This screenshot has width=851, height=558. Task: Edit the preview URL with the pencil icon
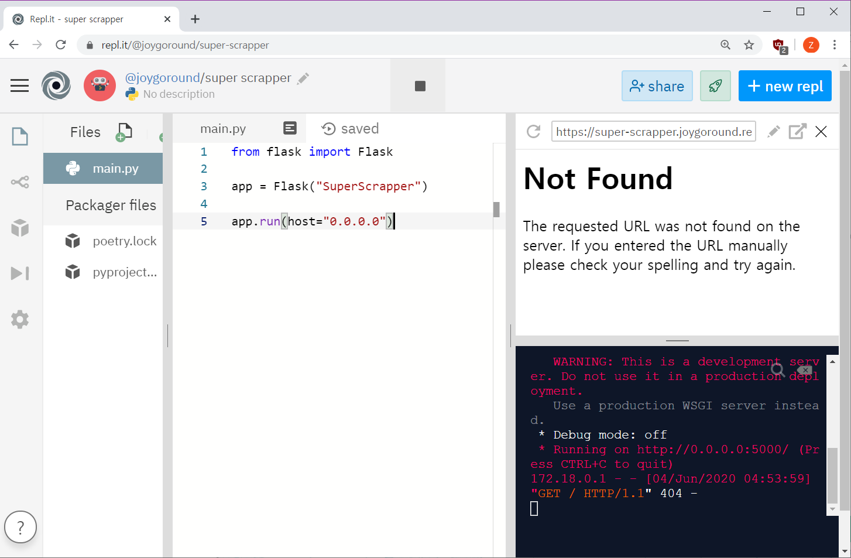[774, 132]
